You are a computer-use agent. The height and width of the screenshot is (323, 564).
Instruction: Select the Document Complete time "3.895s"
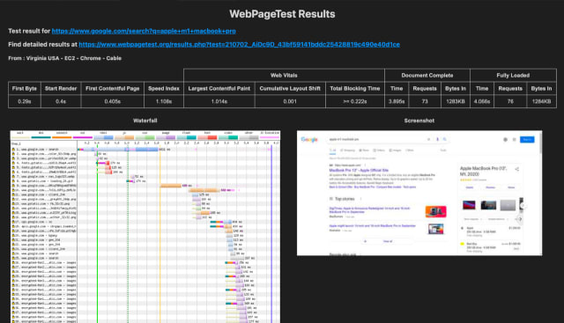(x=397, y=101)
